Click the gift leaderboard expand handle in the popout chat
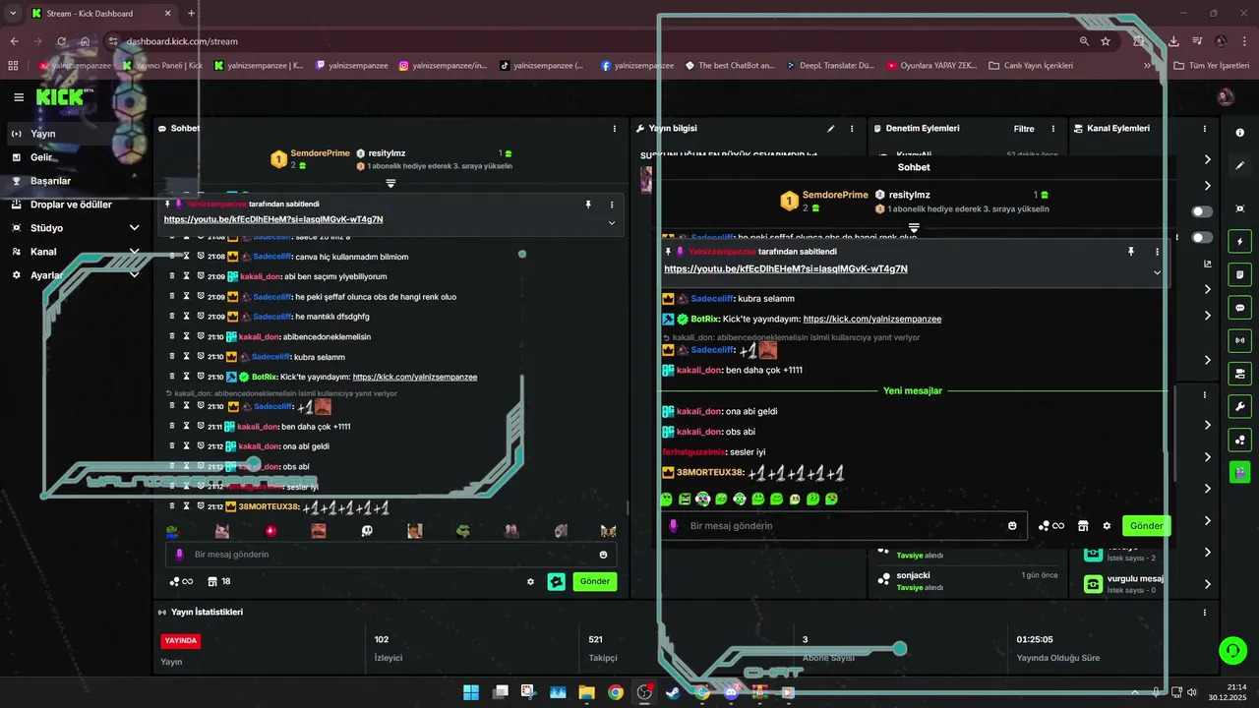Screen dimensions: 1259x708 click(914, 227)
